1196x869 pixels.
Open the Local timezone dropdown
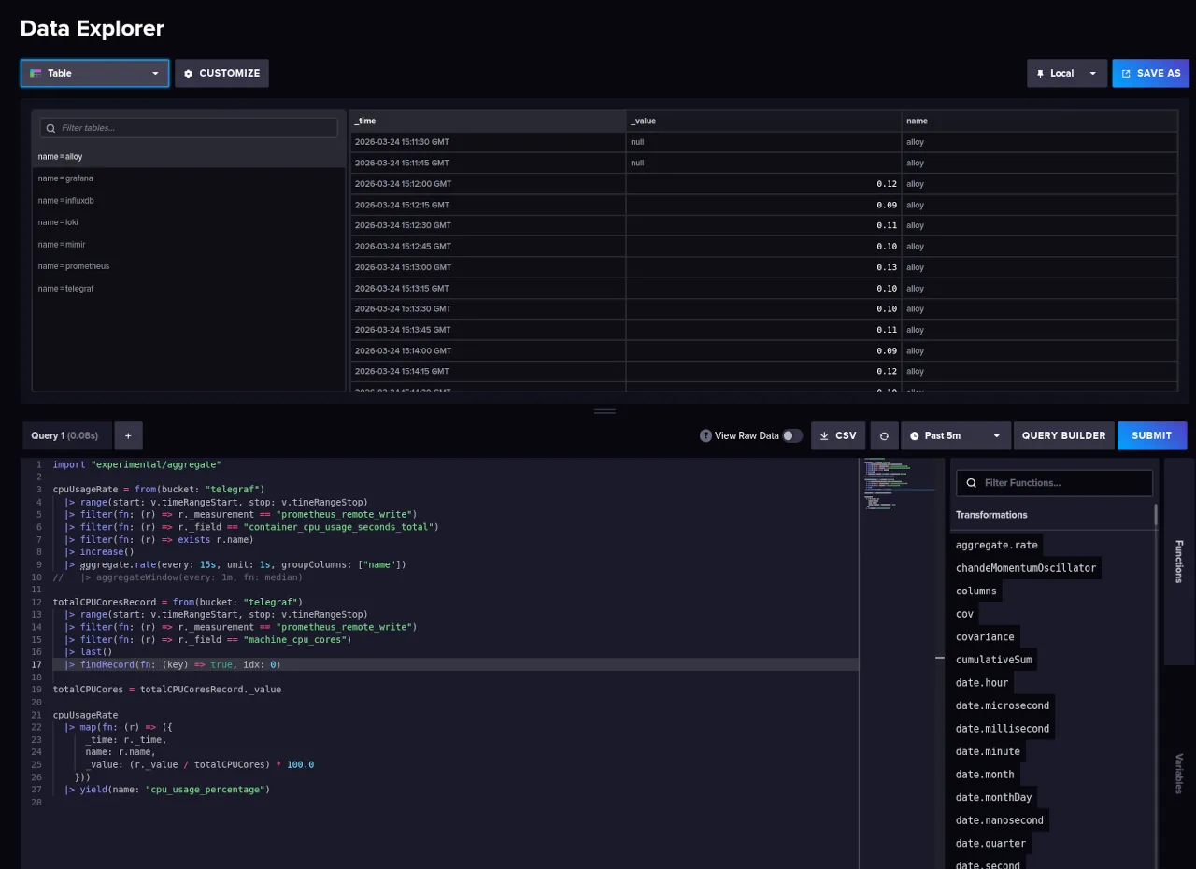click(1066, 73)
